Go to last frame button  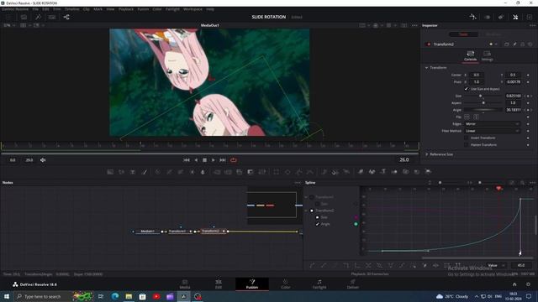[x=222, y=160]
